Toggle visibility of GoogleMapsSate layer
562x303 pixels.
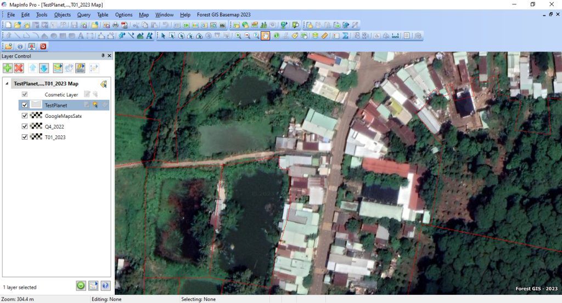(x=24, y=116)
